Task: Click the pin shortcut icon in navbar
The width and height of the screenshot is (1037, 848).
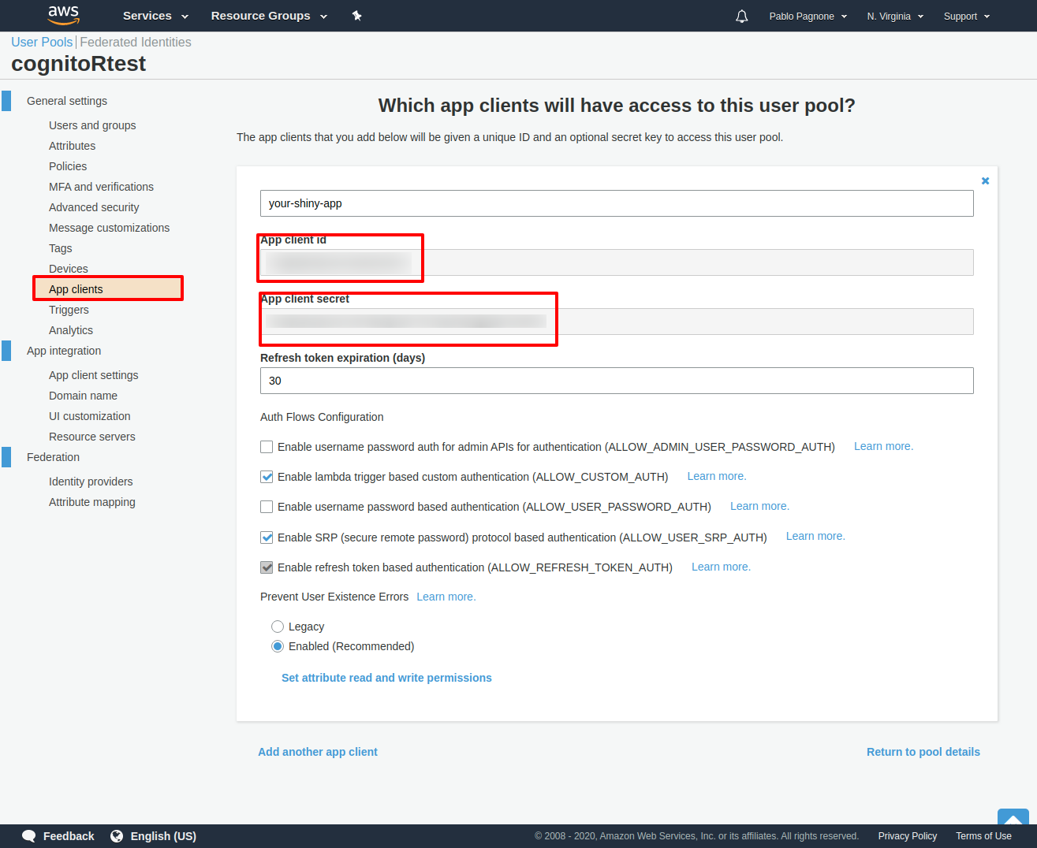Action: coord(356,16)
